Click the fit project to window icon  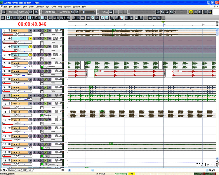pyautogui.click(x=141, y=18)
